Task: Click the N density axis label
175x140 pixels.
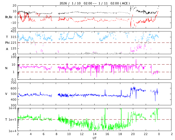Action: [x=6, y=68]
